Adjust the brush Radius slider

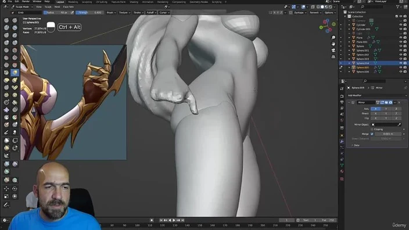57,13
